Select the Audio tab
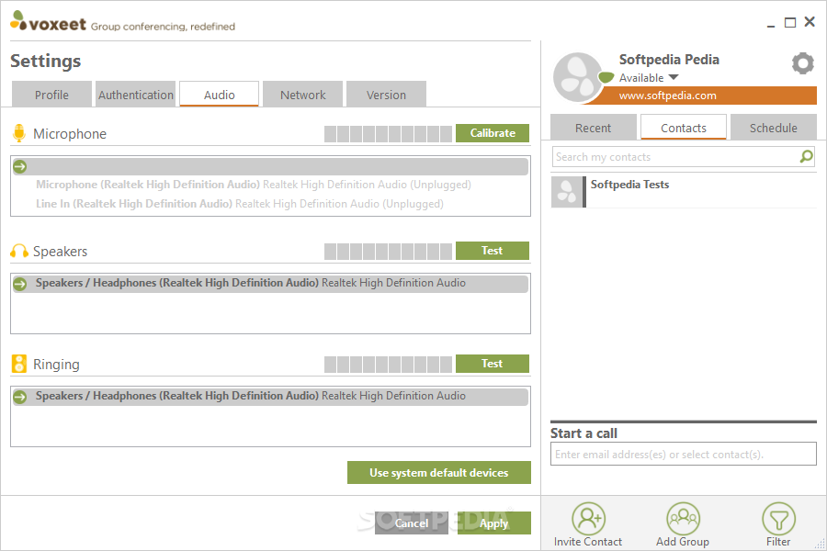 pyautogui.click(x=220, y=95)
